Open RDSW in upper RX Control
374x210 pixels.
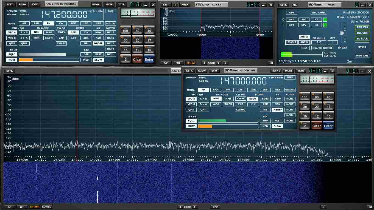[x=22, y=4]
